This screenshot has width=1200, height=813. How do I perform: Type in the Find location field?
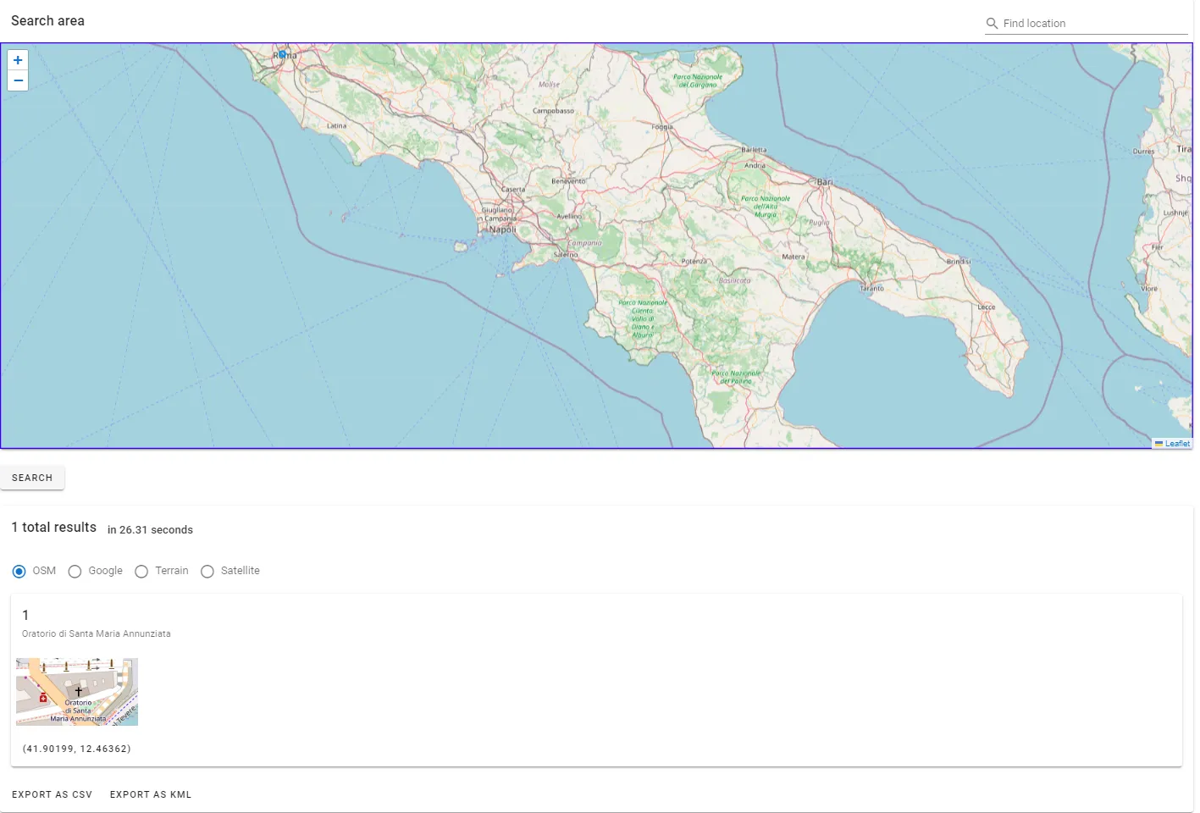(1092, 24)
